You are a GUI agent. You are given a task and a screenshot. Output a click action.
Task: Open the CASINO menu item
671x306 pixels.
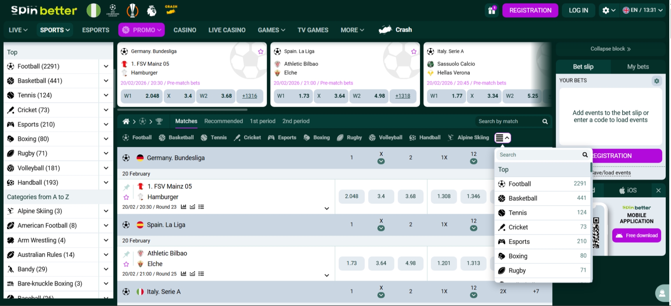coord(185,30)
